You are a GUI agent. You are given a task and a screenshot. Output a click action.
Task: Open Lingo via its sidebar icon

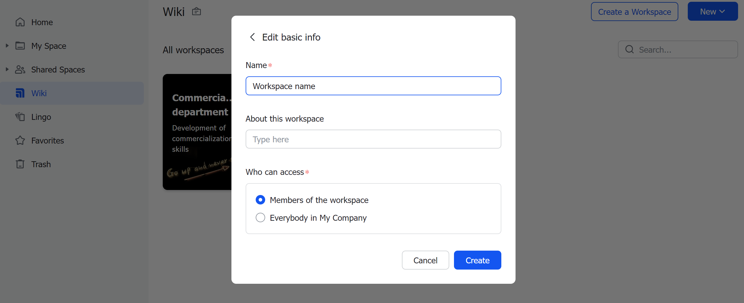click(x=20, y=117)
